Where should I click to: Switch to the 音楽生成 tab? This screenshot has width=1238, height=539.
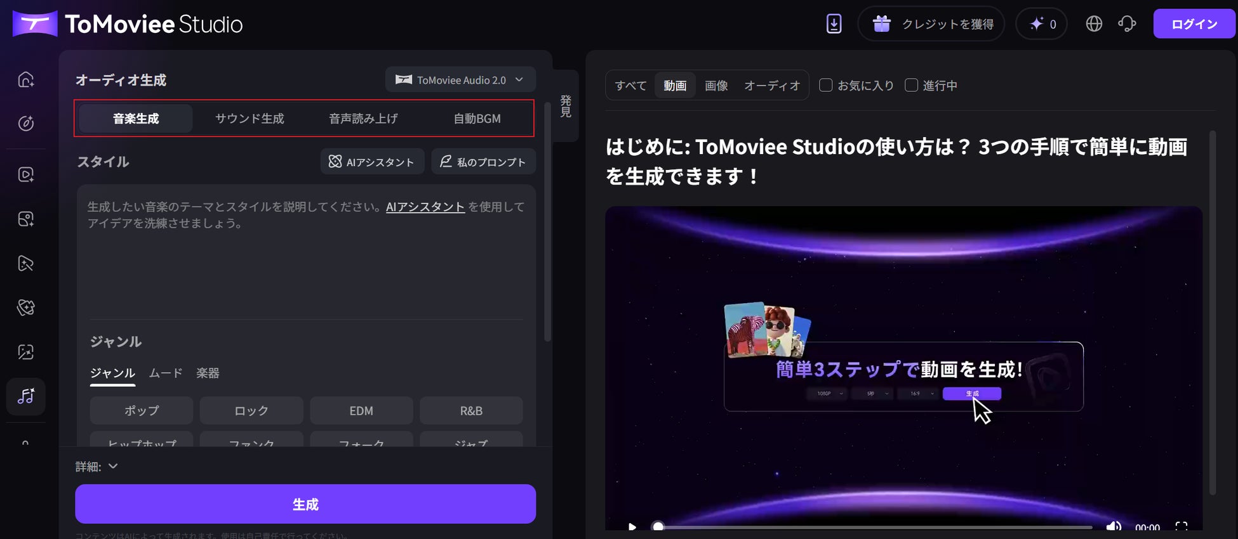(136, 119)
